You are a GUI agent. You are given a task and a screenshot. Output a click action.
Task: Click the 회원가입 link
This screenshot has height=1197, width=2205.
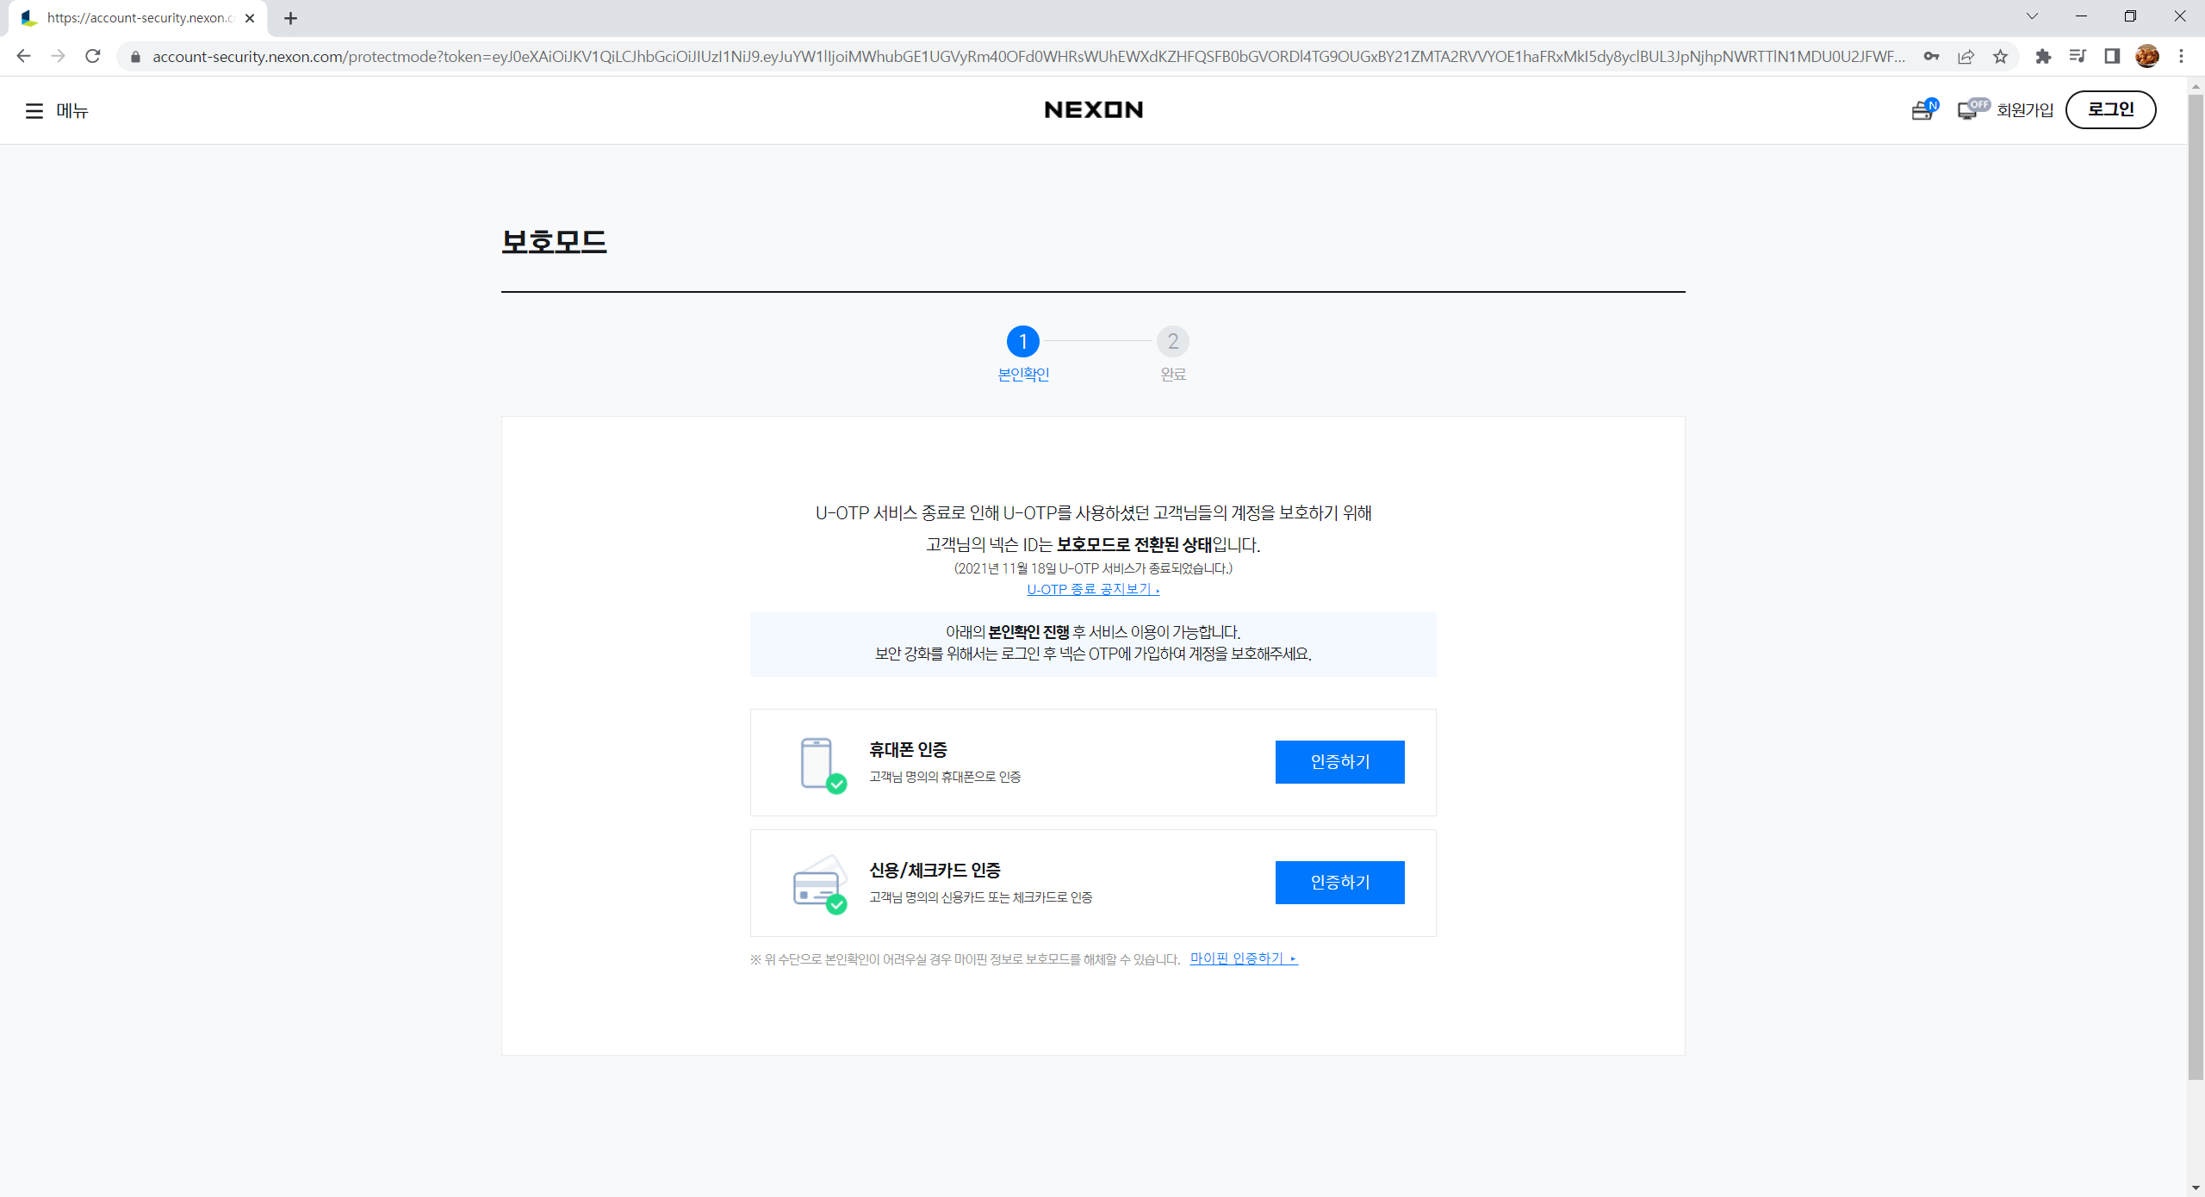[2025, 110]
